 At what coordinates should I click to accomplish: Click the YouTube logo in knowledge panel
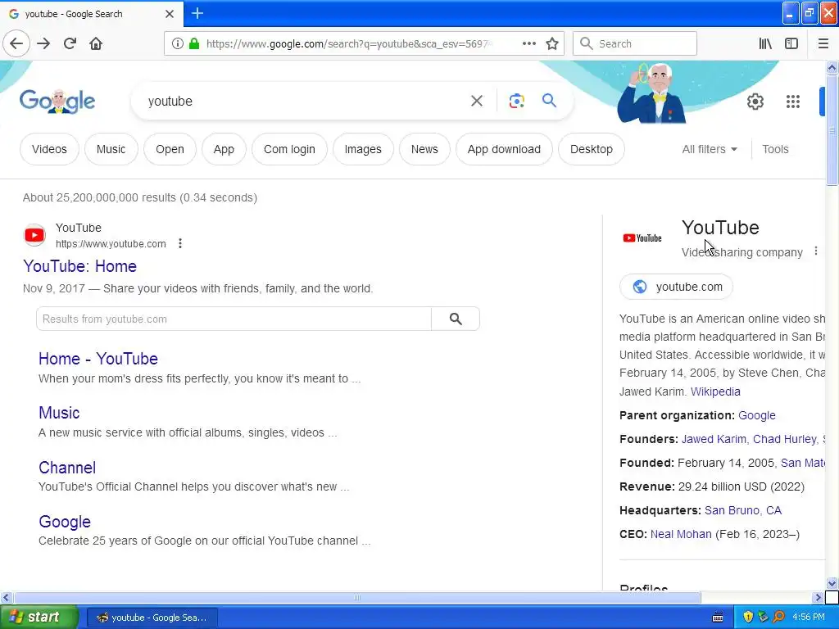[x=642, y=238]
